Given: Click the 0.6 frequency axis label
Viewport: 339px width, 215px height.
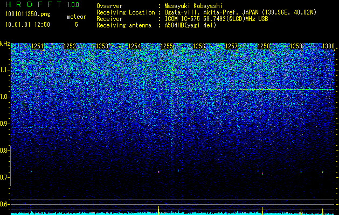Looking at the screenshot, I should 4,204.
